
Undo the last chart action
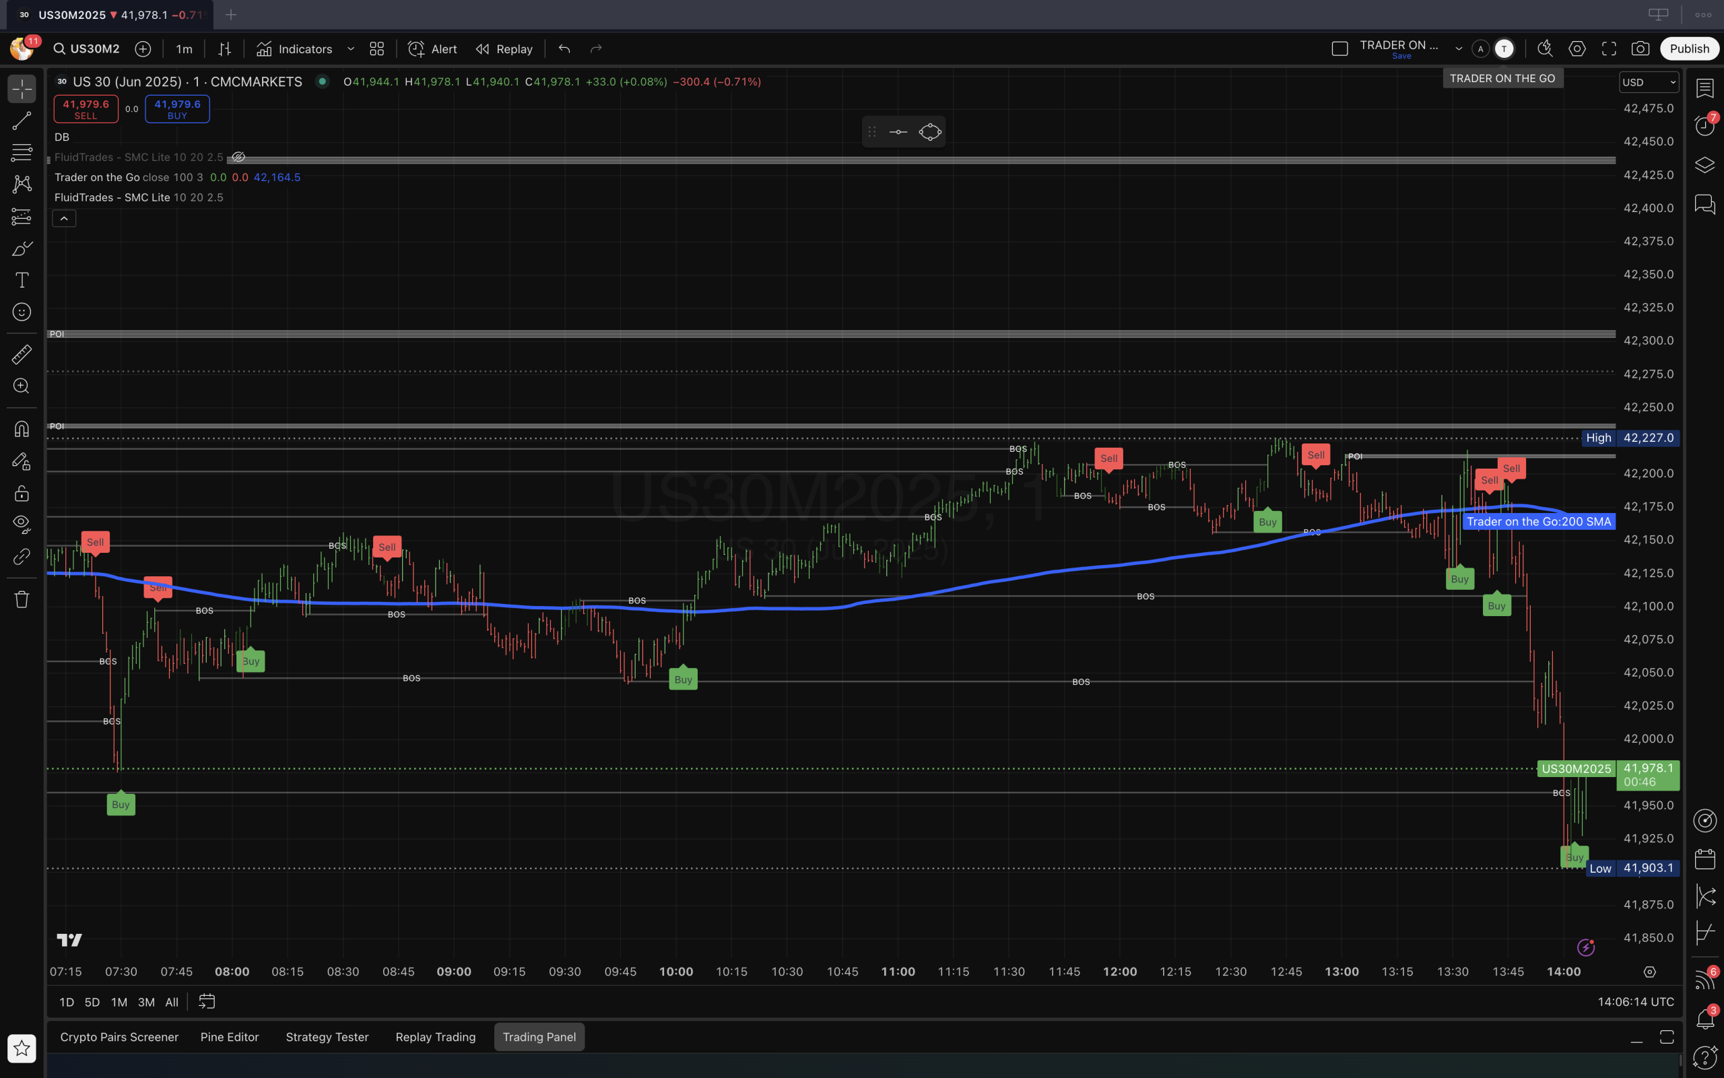point(565,48)
